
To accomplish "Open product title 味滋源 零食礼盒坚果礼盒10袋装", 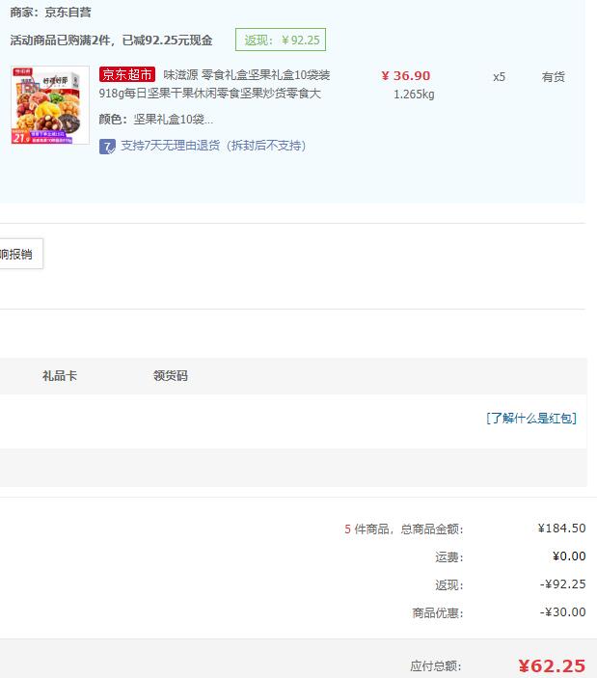I will coord(246,75).
